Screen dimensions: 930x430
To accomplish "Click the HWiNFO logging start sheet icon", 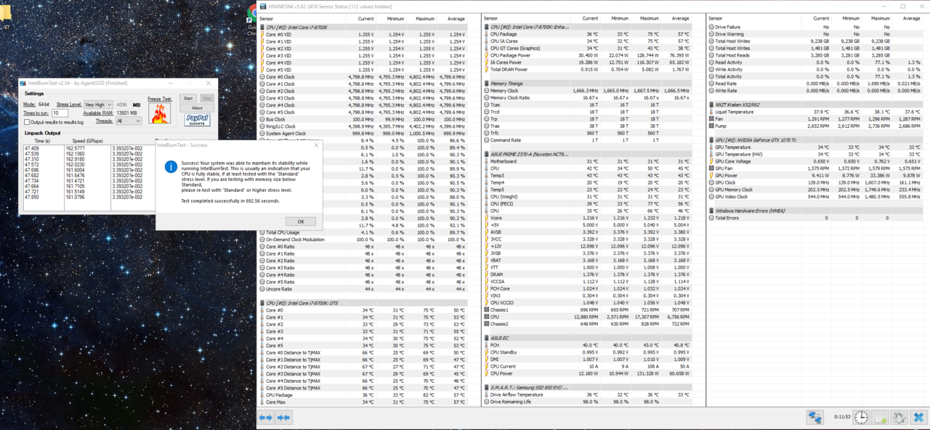I will 881,418.
